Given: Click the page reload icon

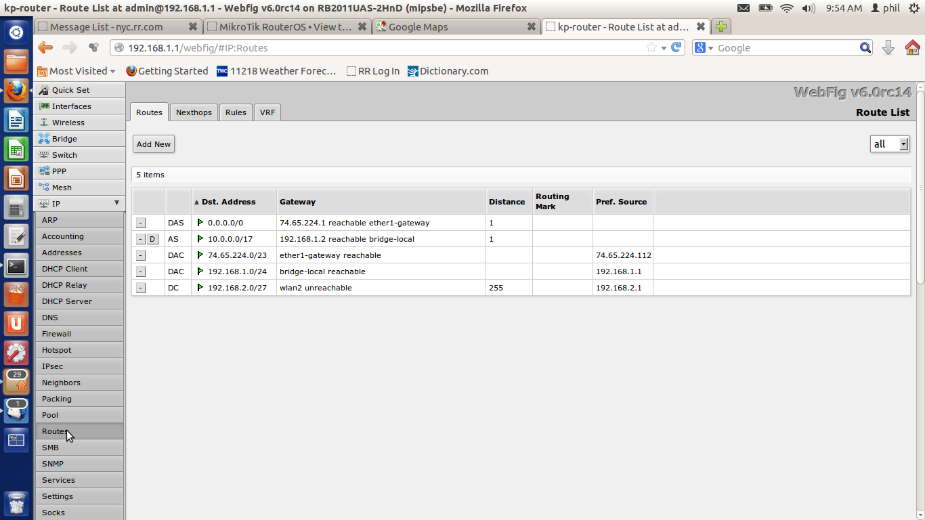Looking at the screenshot, I should coord(676,47).
